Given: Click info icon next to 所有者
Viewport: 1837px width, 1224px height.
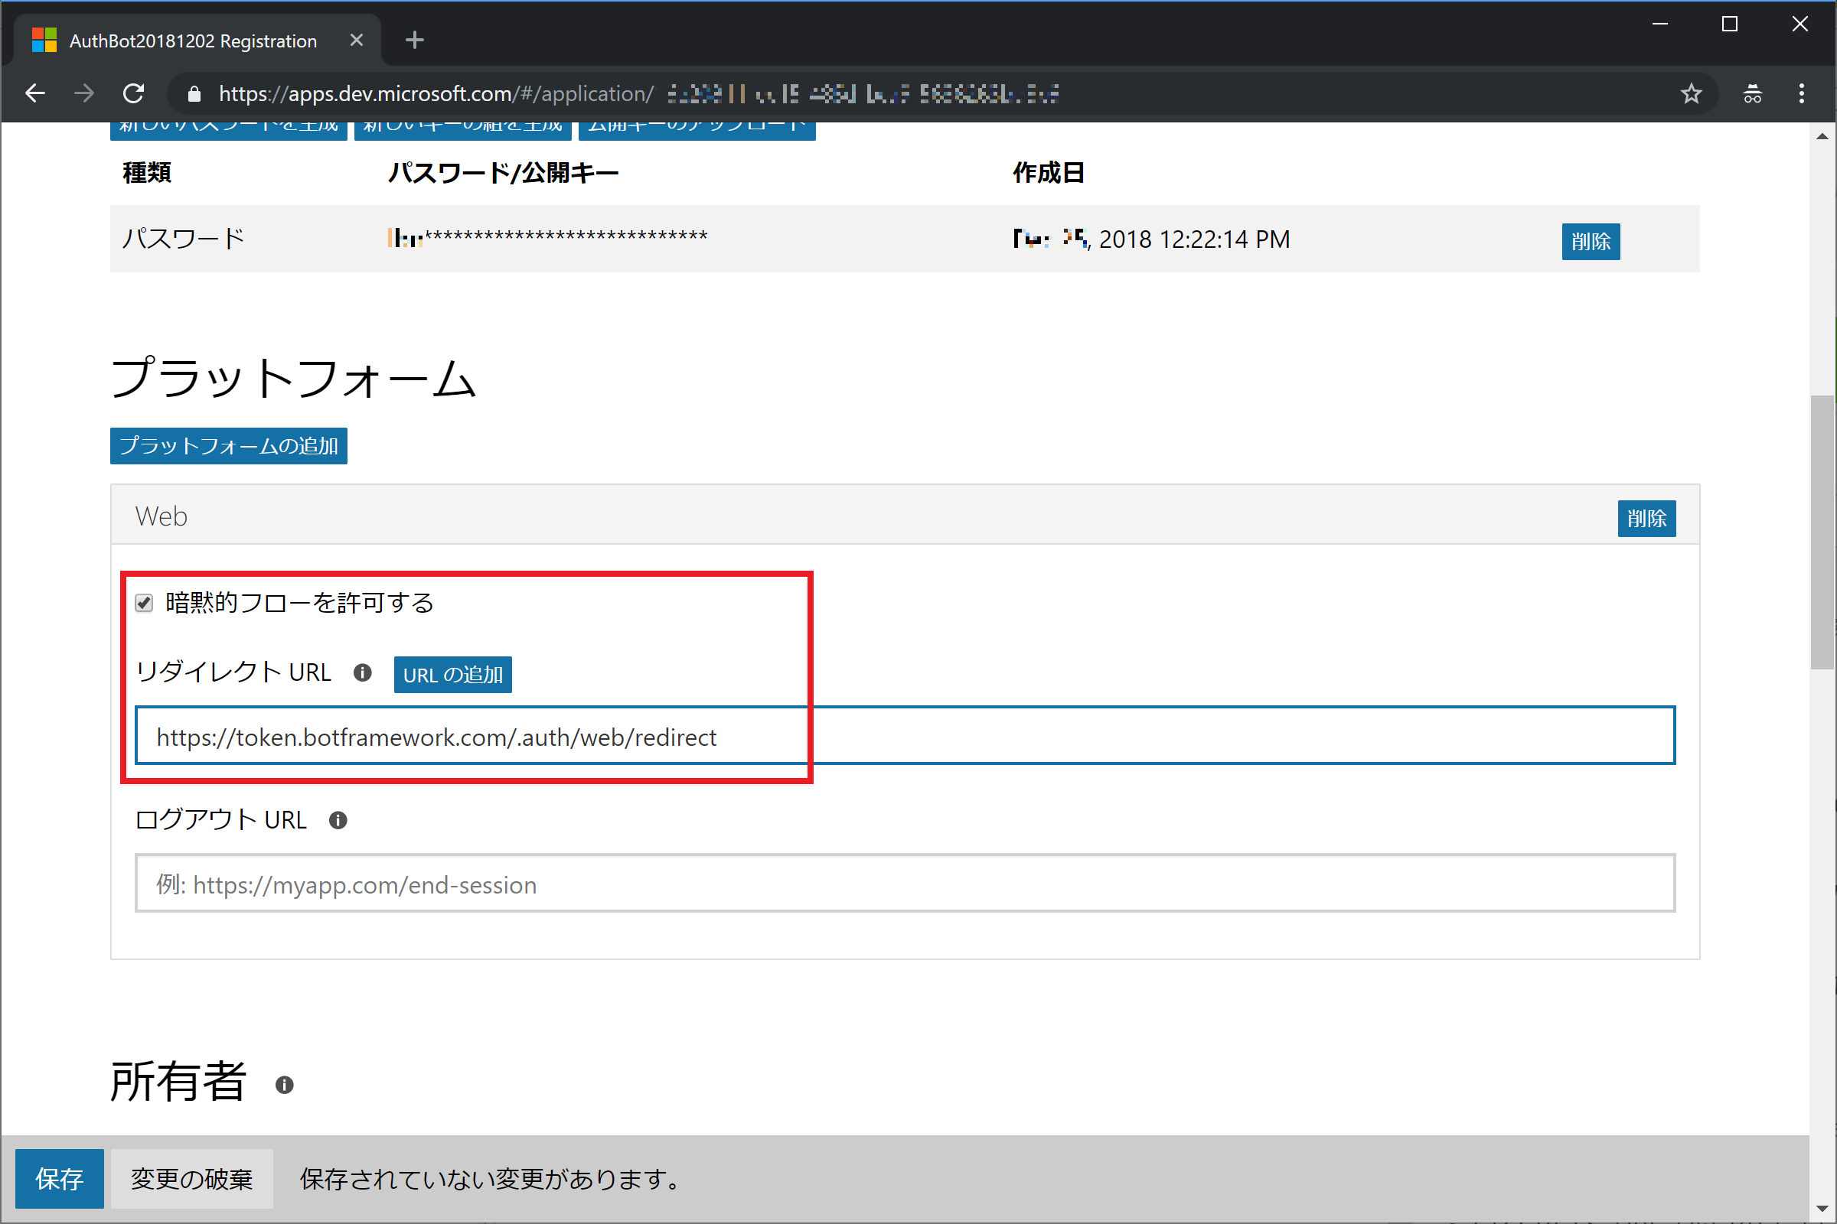Looking at the screenshot, I should tap(284, 1085).
